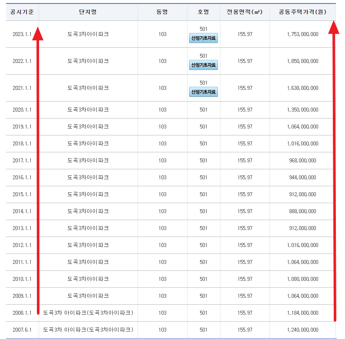This screenshot has height=339, width=345.
Task: Click the 산정기초자료 button in the 2021.1.1 row
Action: point(203,92)
